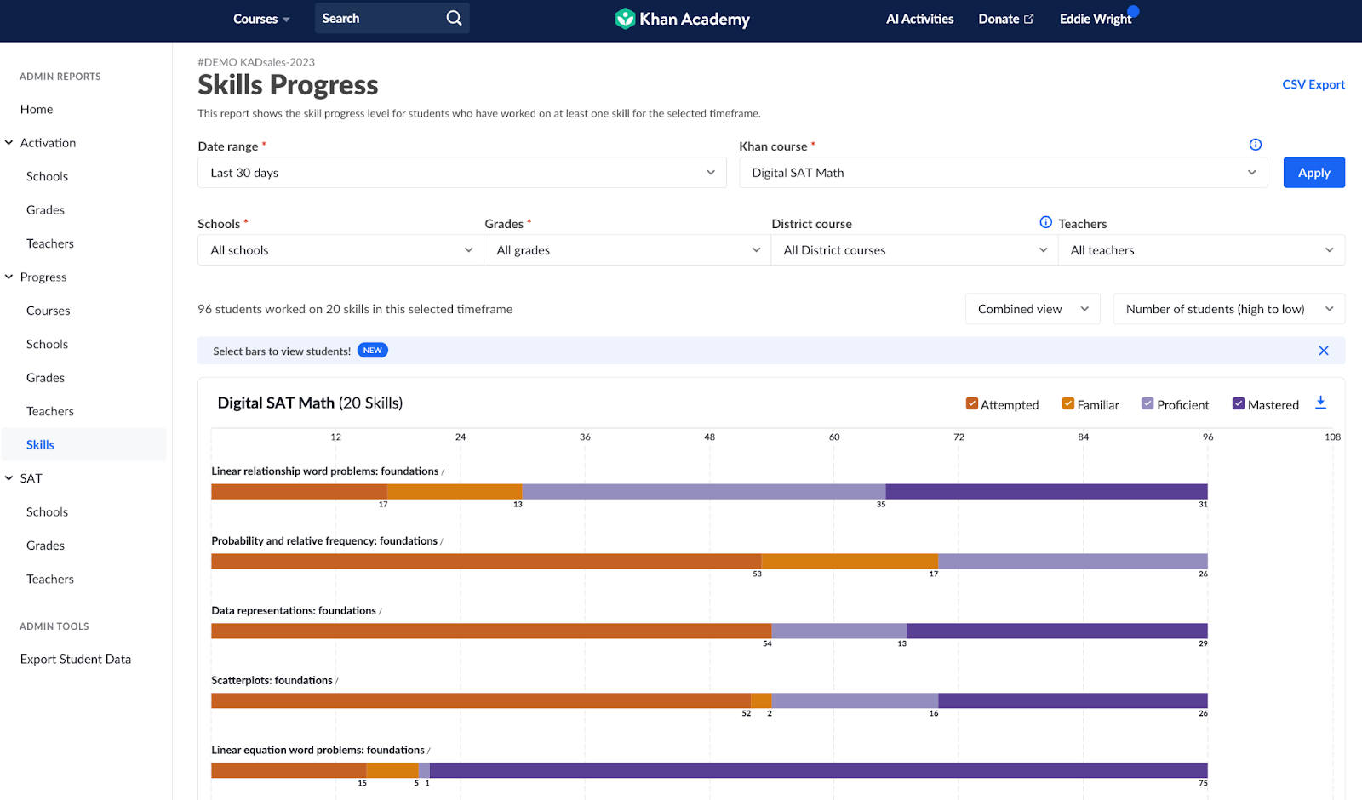Click inside the Search input field
Image resolution: width=1362 pixels, height=800 pixels.
(375, 18)
